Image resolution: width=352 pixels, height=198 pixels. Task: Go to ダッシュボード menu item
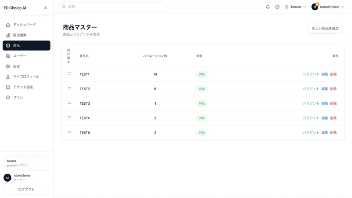26,25
